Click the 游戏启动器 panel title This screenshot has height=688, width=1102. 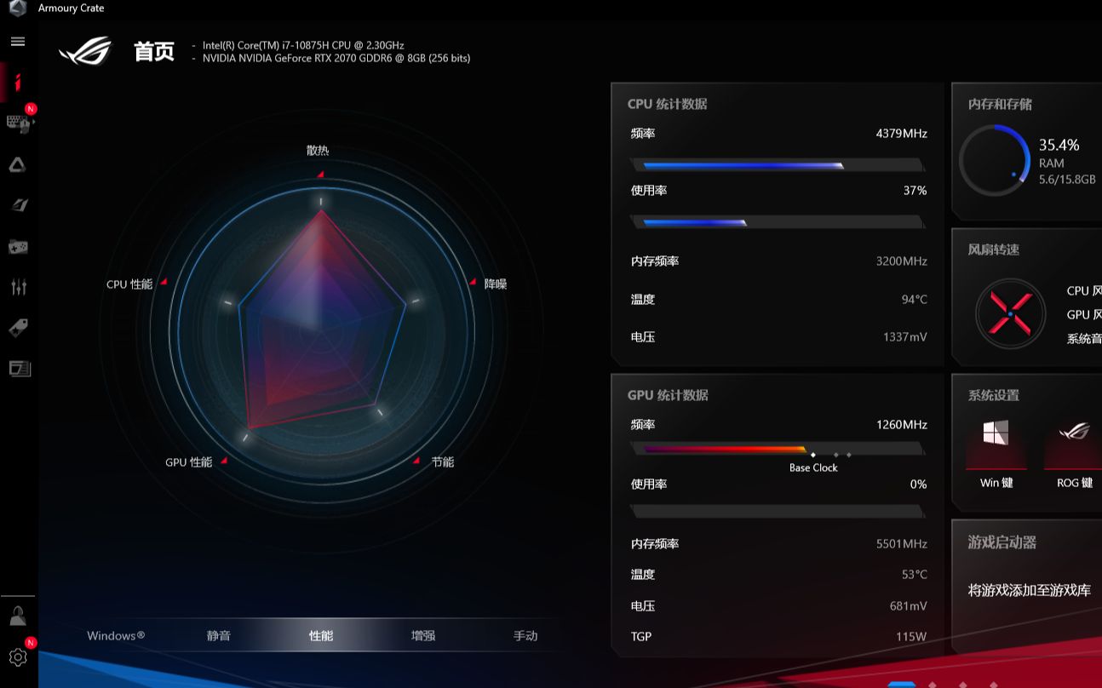(x=1002, y=542)
